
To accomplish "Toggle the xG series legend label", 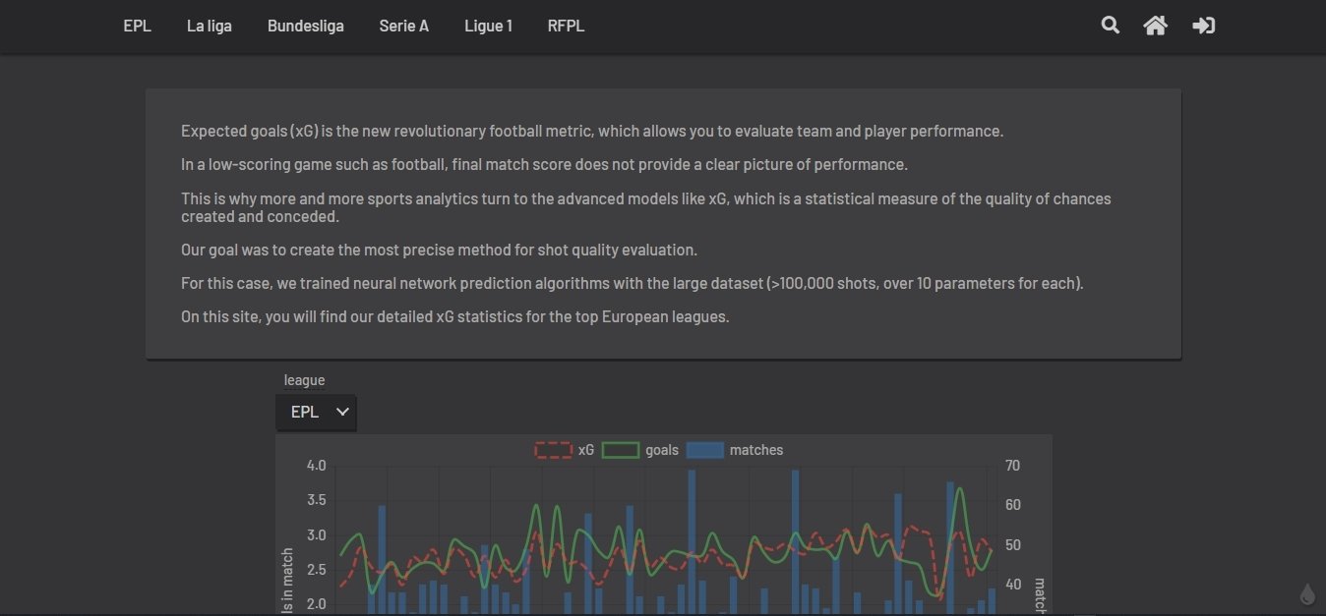I will (x=586, y=450).
